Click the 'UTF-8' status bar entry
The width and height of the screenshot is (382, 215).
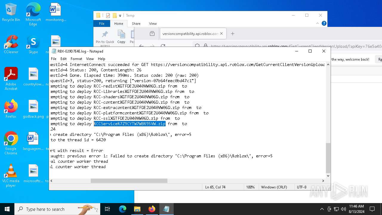(301, 187)
